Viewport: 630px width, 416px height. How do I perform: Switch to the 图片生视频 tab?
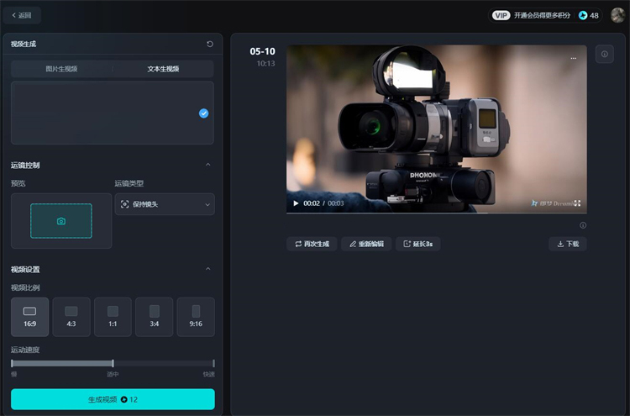pos(61,69)
